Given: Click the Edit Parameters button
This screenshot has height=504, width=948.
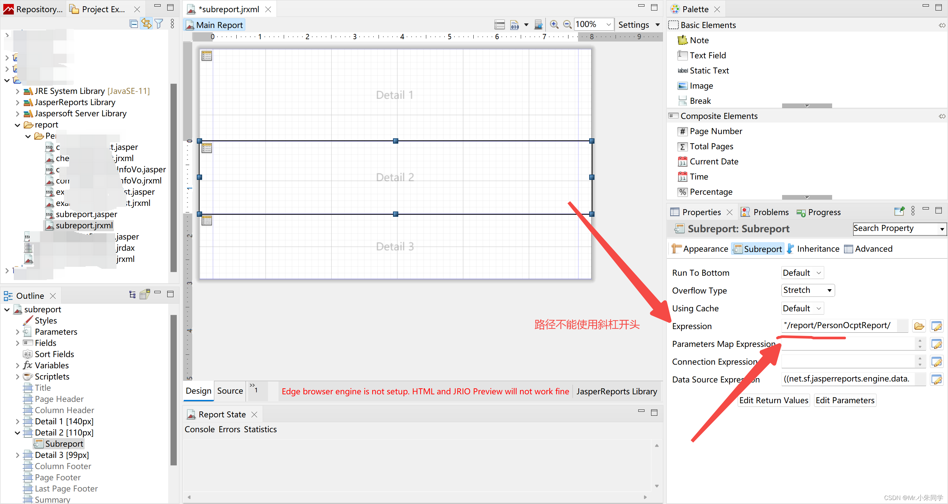Looking at the screenshot, I should pos(845,400).
